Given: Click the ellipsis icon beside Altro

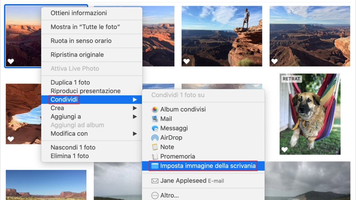Looking at the screenshot, I should 155,195.
